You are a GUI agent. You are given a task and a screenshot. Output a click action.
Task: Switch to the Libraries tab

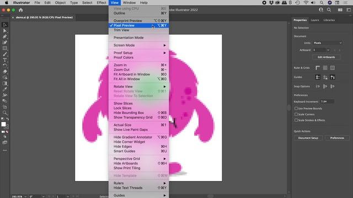(329, 20)
